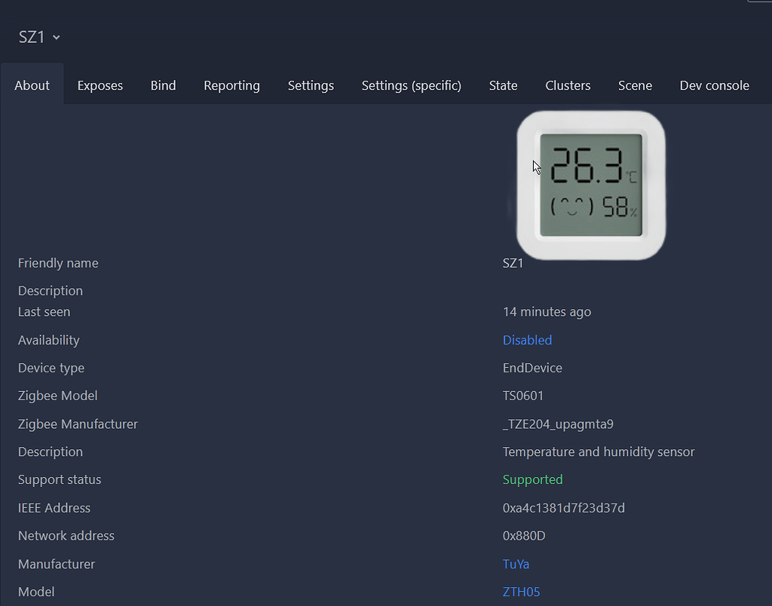
Task: Open the ZTH05 model link
Action: tap(522, 592)
